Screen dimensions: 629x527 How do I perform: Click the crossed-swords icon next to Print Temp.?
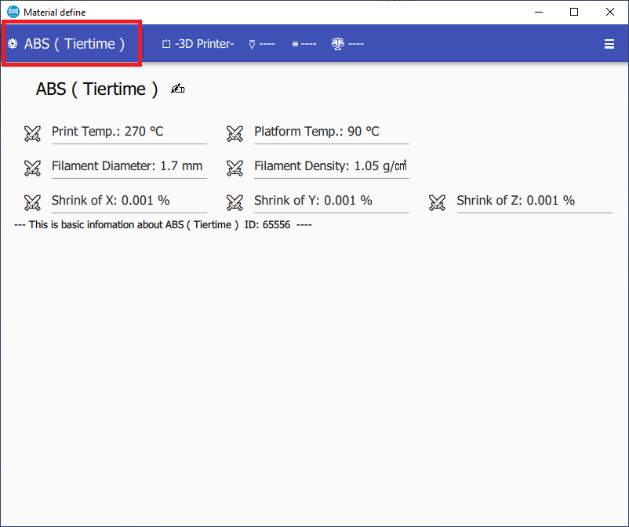(32, 133)
